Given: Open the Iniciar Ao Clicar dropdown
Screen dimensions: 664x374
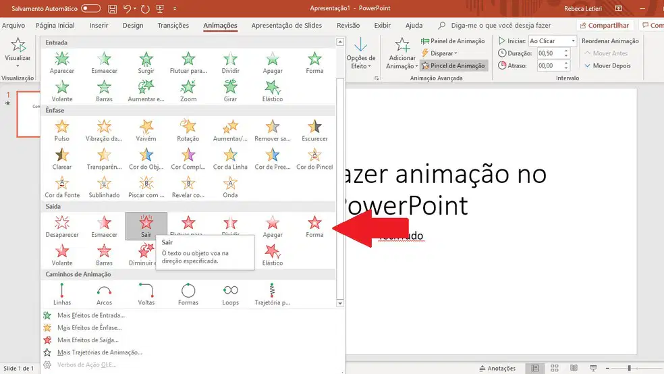Looking at the screenshot, I should pos(553,41).
